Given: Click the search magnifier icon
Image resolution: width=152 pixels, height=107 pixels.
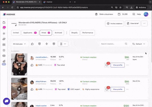Looking at the screenshot, I should coord(126,44).
